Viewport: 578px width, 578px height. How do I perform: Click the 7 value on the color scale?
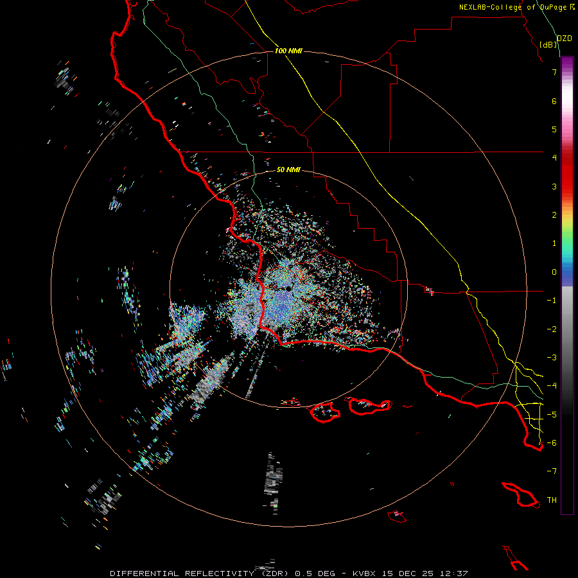coord(554,72)
